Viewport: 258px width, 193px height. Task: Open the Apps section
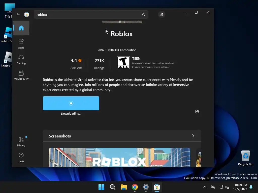point(21,44)
